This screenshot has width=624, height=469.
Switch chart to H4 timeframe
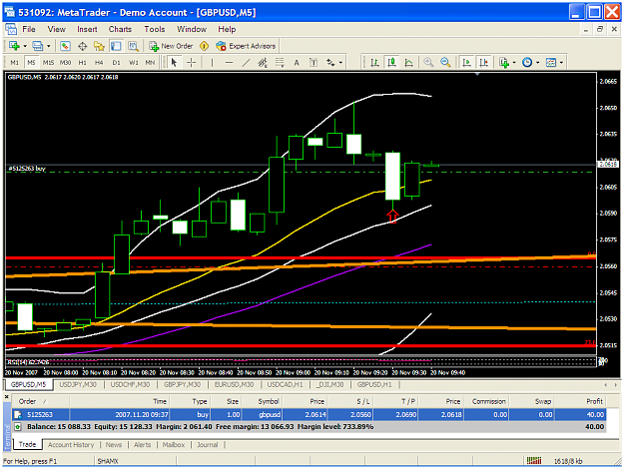99,63
